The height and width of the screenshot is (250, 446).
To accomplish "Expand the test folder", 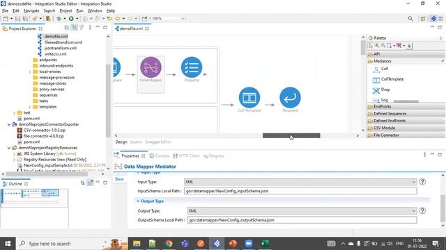I will point(14,112).
